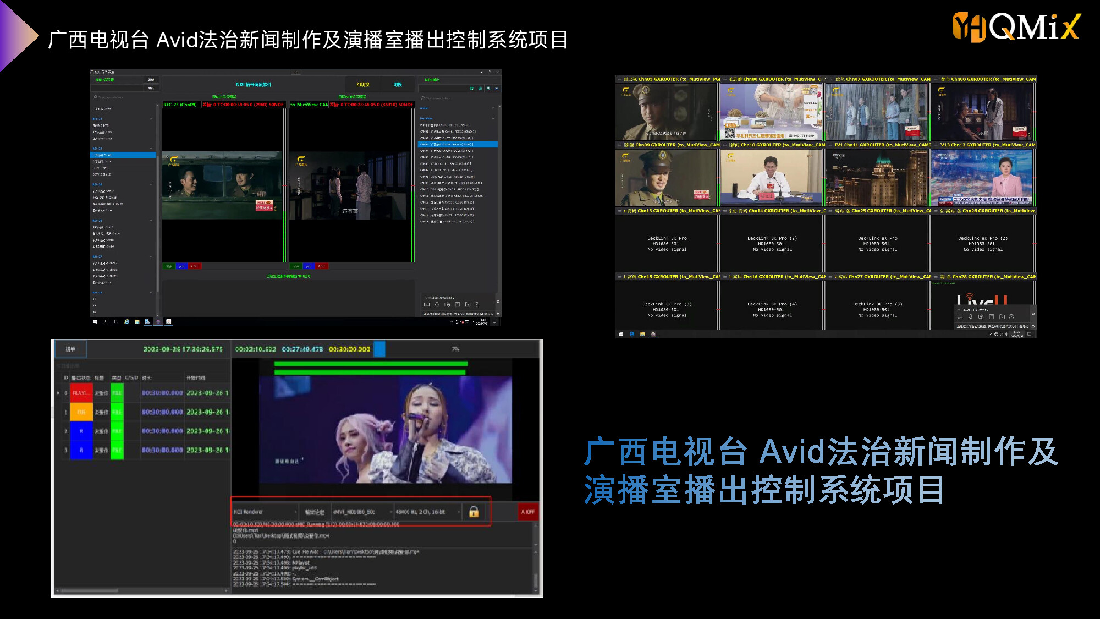This screenshot has height=619, width=1100.
Task: Open dropdown arrow beside Chn06 title
Action: 826,79
